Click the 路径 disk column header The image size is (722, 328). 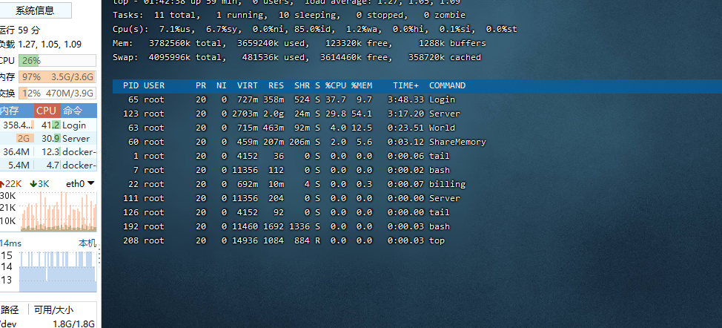tap(10, 309)
